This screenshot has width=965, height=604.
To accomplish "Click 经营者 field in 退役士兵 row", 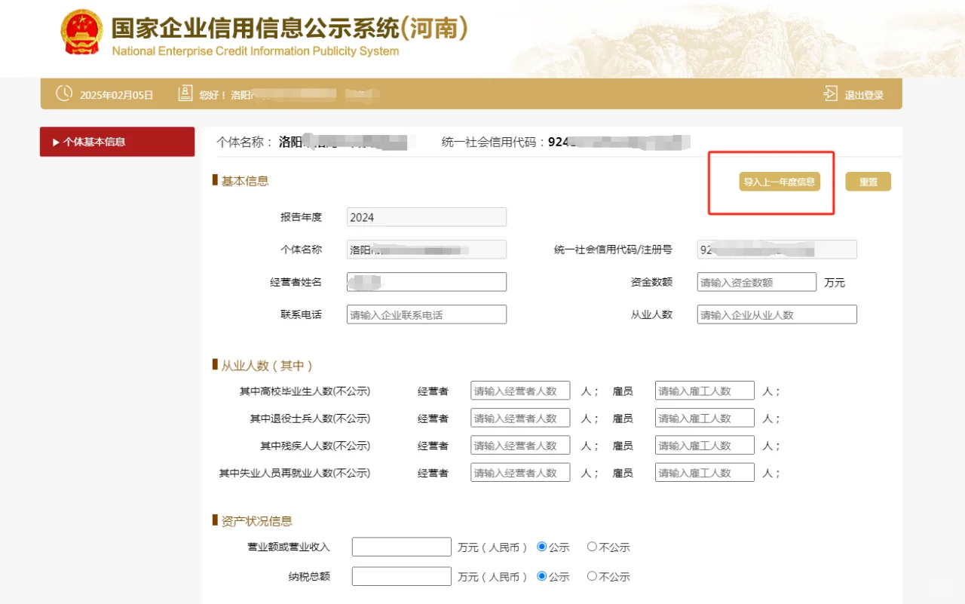I will (x=520, y=418).
